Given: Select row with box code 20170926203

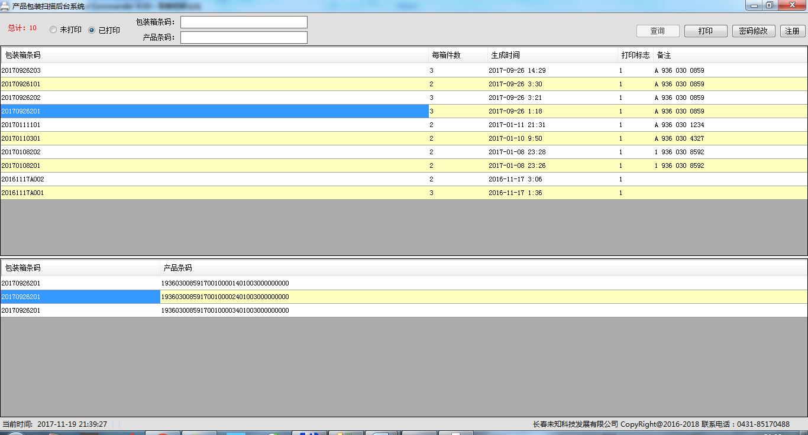Looking at the screenshot, I should [21, 71].
